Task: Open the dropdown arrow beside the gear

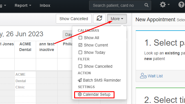Action: click(x=169, y=5)
